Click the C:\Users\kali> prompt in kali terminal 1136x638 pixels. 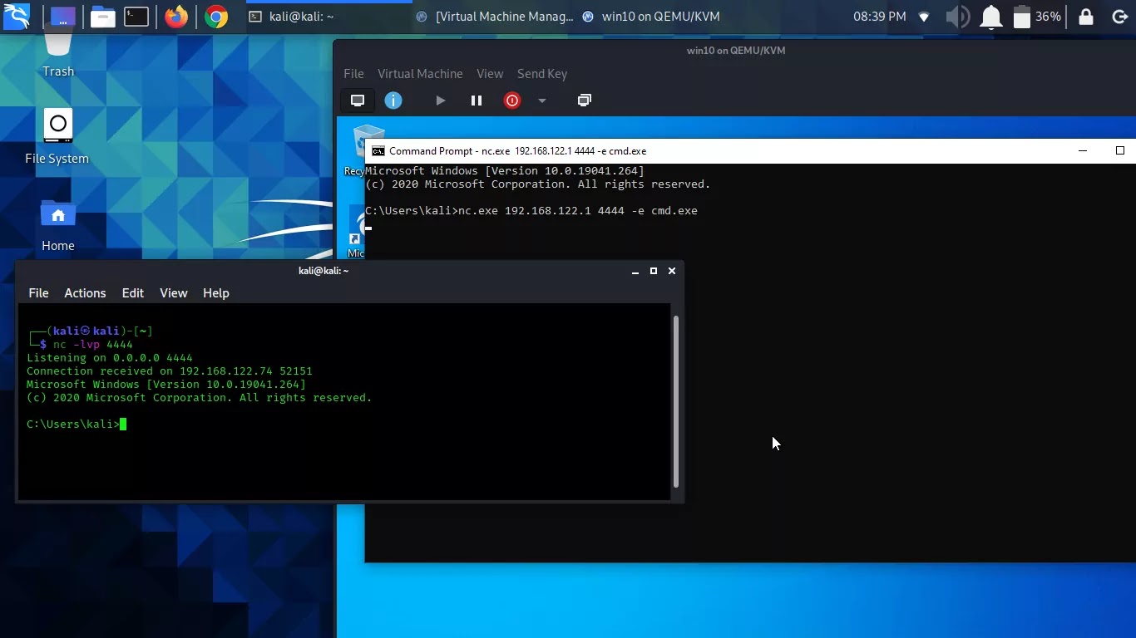coord(73,425)
